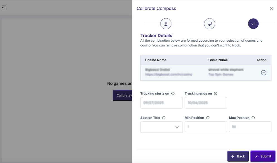Click the Game Name column header
This screenshot has width=277, height=163.
coord(218,60)
